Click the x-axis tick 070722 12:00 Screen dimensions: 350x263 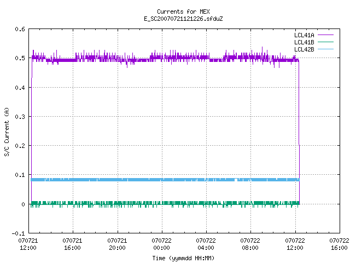click(x=295, y=244)
